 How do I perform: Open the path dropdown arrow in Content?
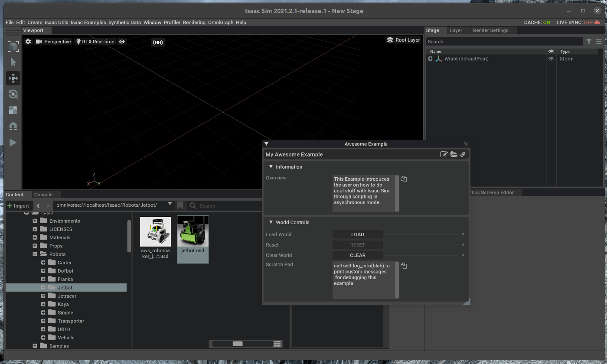[x=170, y=205]
